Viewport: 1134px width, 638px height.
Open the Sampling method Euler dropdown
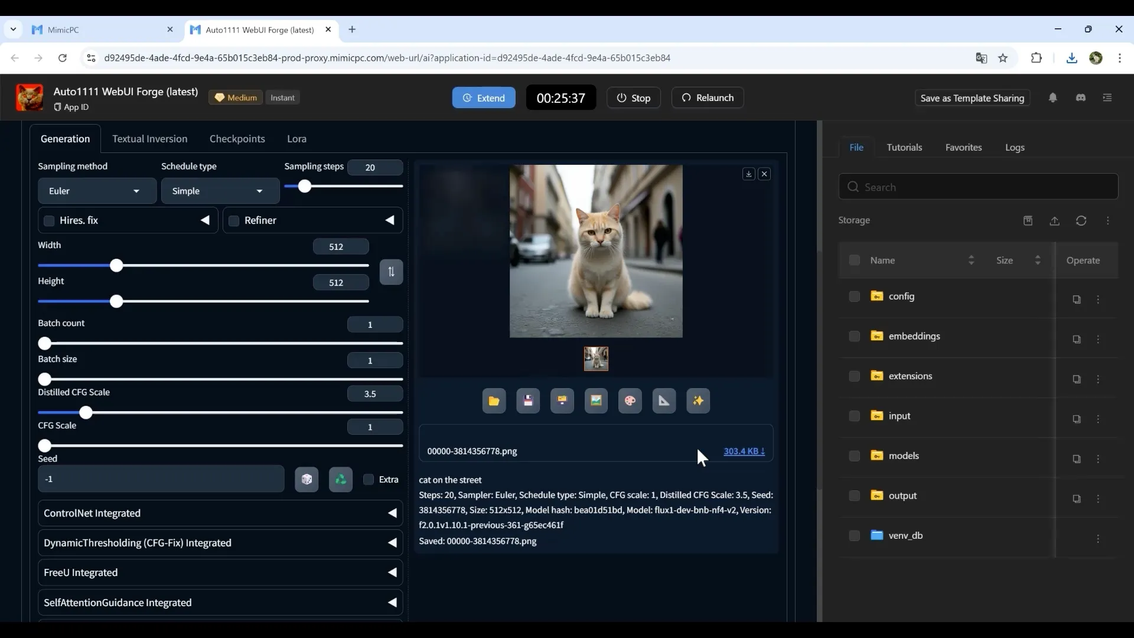(x=97, y=191)
